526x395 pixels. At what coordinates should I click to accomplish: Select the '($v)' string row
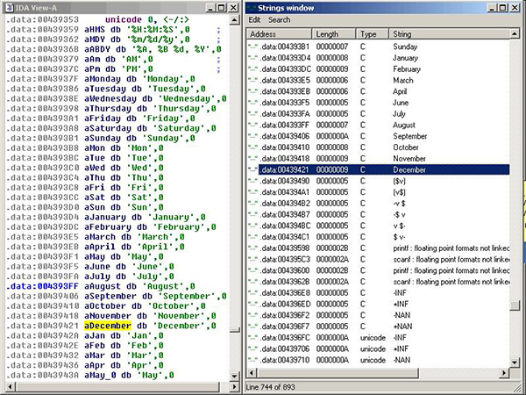tap(379, 181)
